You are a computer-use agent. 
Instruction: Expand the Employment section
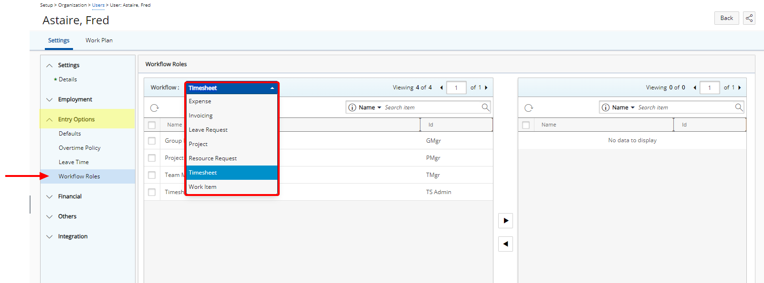click(x=50, y=100)
